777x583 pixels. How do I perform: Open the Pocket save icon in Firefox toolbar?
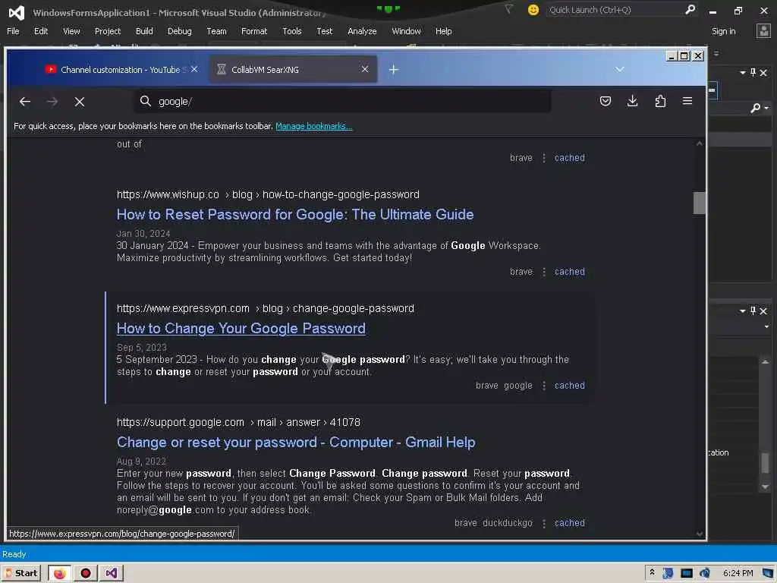tap(605, 101)
